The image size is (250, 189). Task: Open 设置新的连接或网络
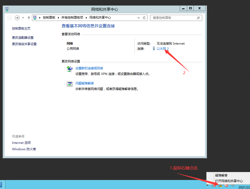coord(89,68)
